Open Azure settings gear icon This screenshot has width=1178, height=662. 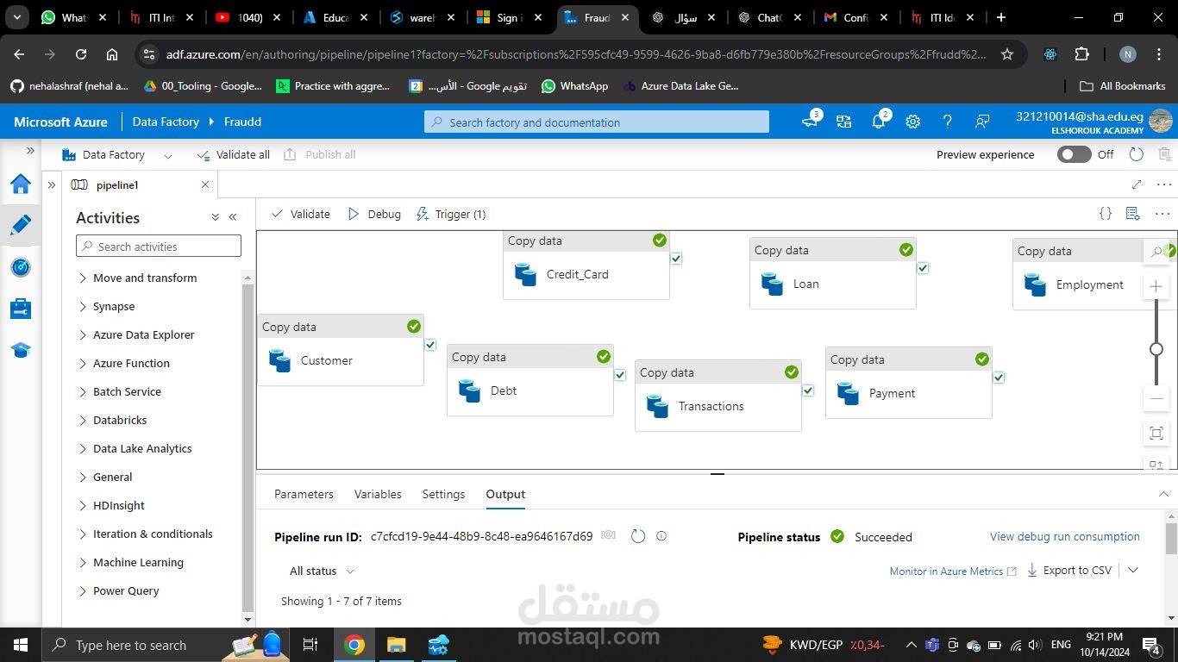913,122
